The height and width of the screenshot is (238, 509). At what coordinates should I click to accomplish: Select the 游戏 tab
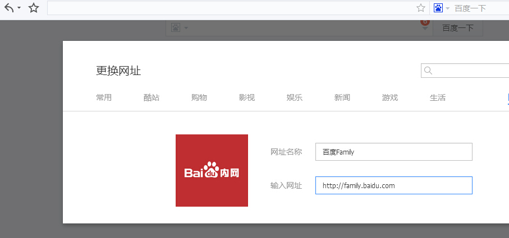(390, 97)
